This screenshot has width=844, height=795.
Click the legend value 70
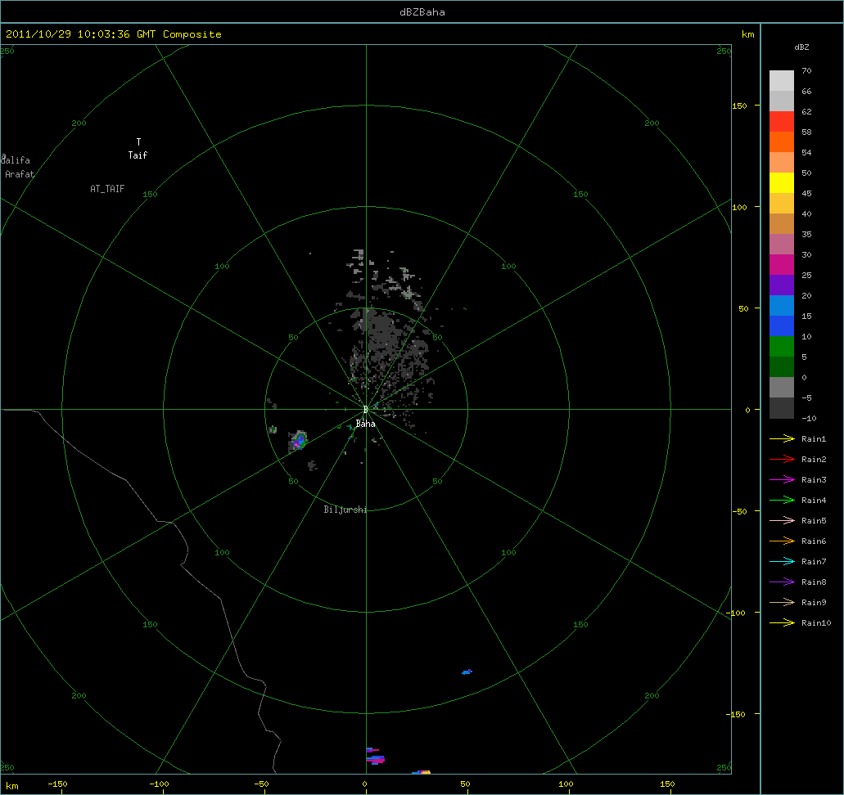806,70
